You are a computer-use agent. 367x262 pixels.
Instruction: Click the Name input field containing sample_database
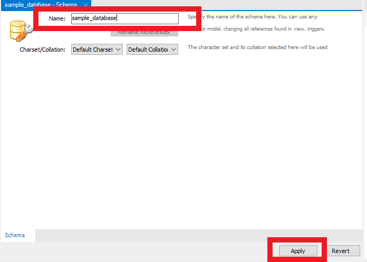125,18
